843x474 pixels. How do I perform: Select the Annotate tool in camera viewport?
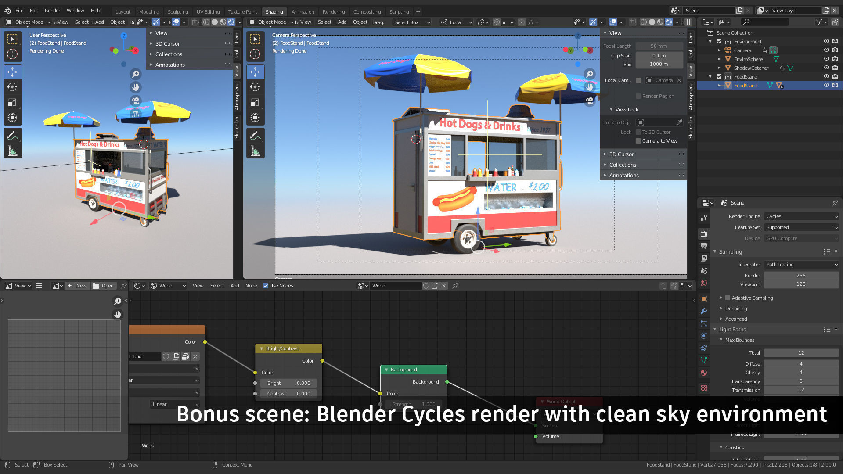[255, 136]
